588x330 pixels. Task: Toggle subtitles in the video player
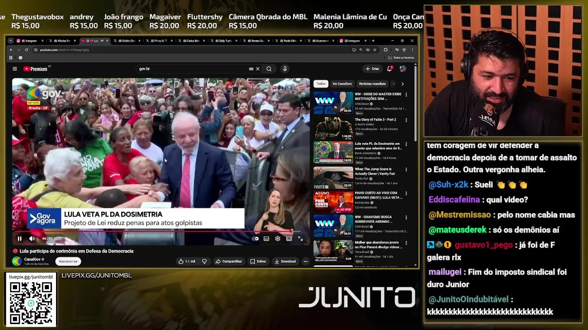266,238
